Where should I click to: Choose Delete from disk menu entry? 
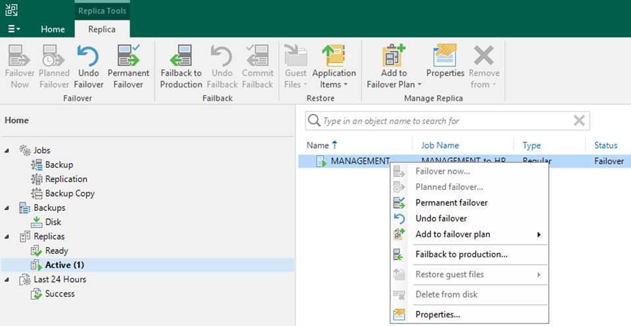click(x=469, y=294)
